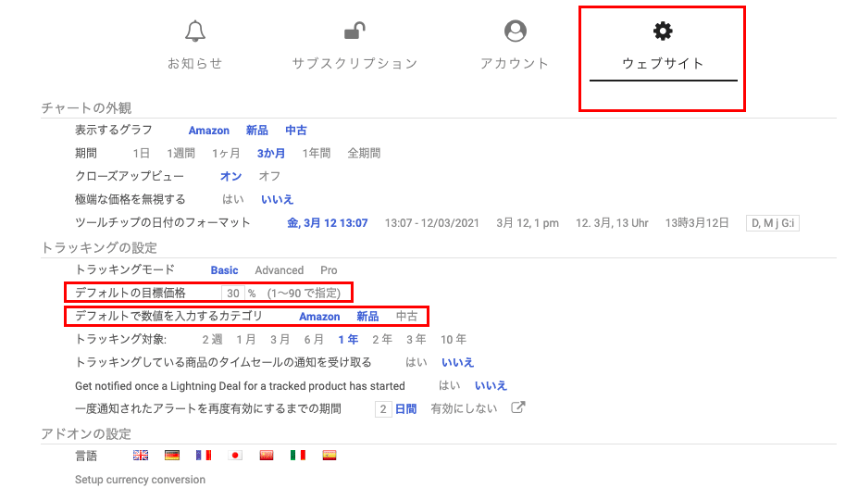Toggle Amazon in デフォルトで数値を入力するカテゴリ
This screenshot has width=858, height=488.
319,317
